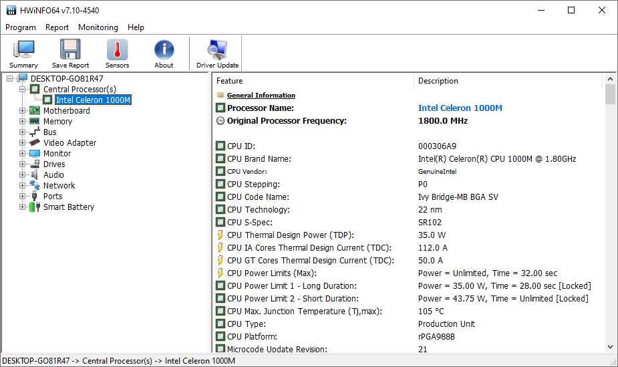Image resolution: width=618 pixels, height=367 pixels.
Task: Expand the Memory branch
Action: click(22, 121)
